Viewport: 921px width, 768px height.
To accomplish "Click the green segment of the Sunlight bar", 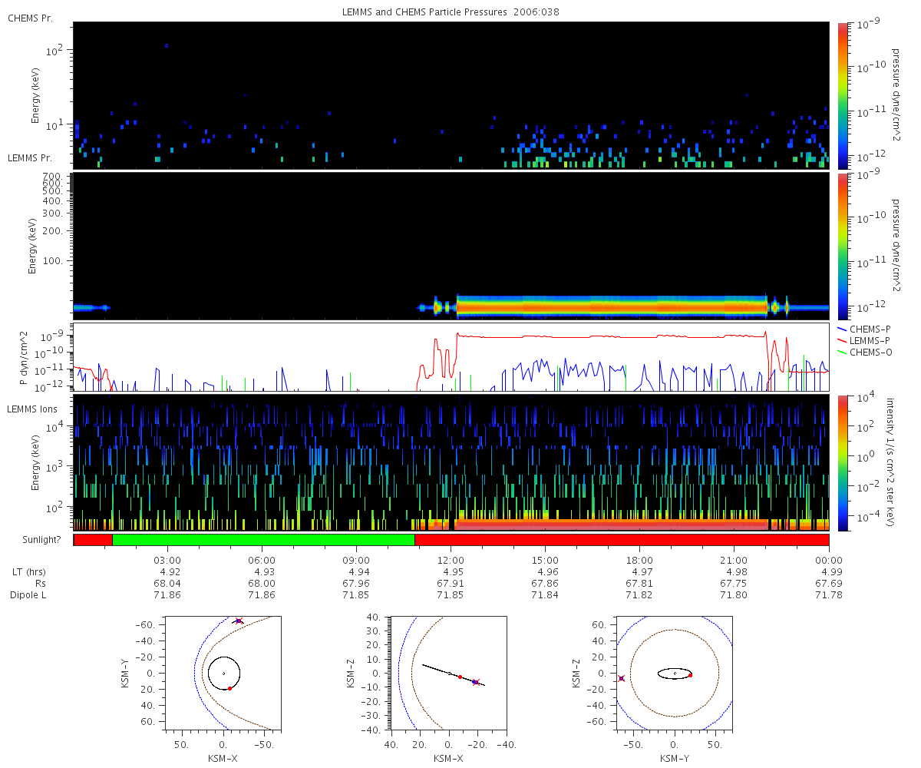I will click(263, 540).
